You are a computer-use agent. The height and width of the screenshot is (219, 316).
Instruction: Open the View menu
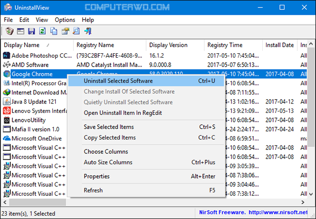coord(41,20)
